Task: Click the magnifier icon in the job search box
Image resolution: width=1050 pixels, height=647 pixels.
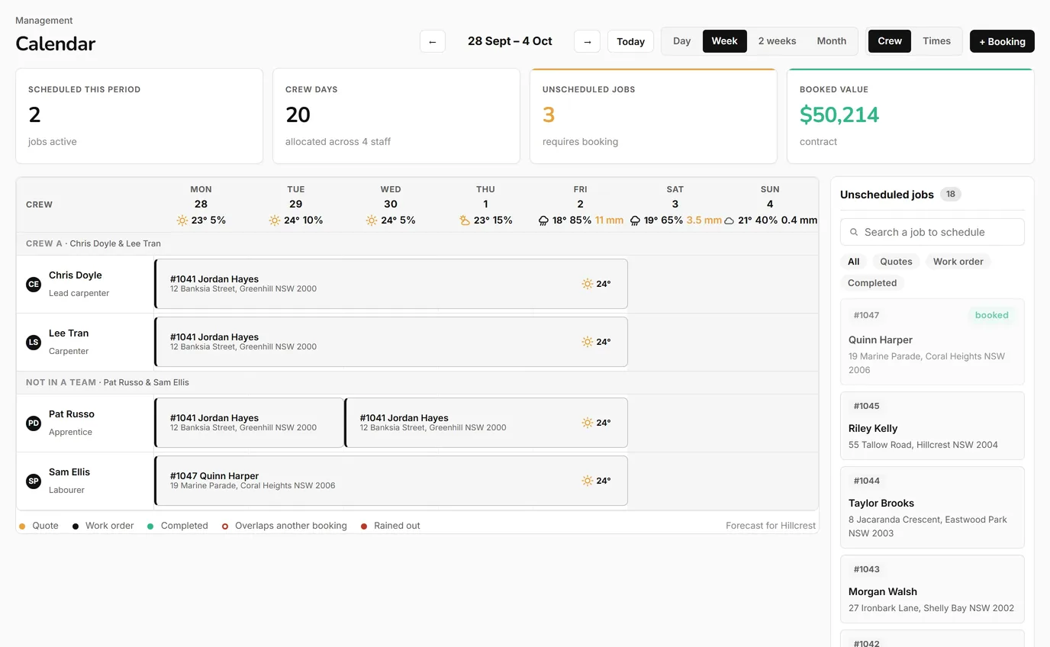Action: (x=853, y=232)
